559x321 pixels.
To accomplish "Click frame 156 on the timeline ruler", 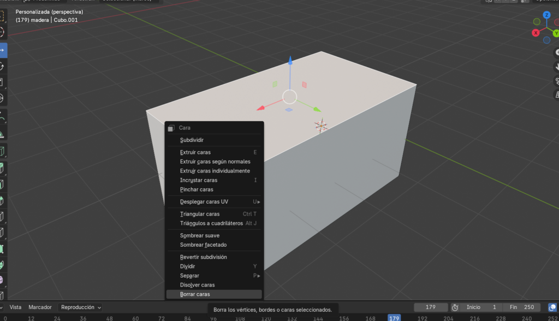I will (x=344, y=318).
